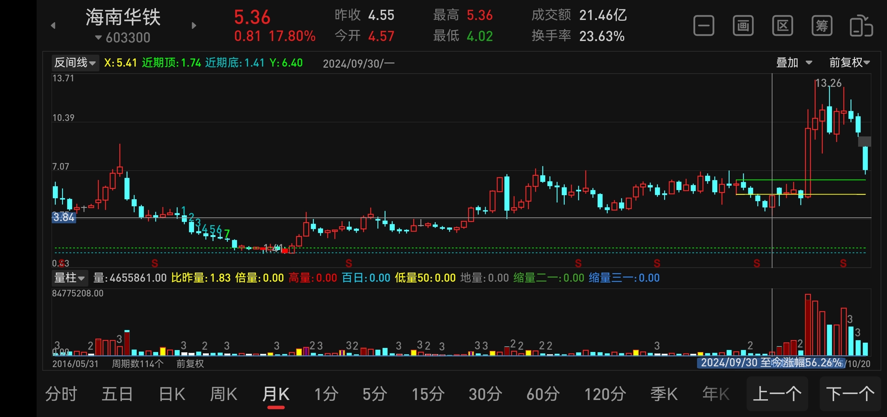Open the 筹 chip distribution icon
The image size is (887, 417).
point(822,26)
